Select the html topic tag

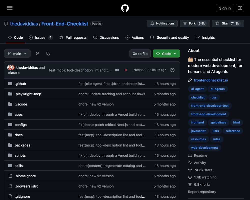tap(236, 122)
